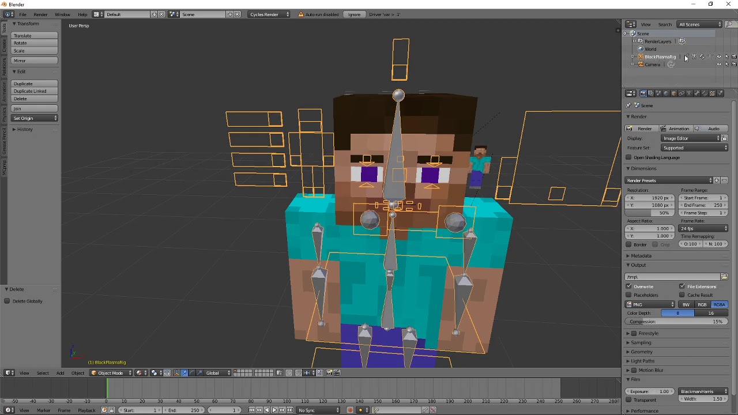Open the Supported feature set dropdown

(x=695, y=148)
